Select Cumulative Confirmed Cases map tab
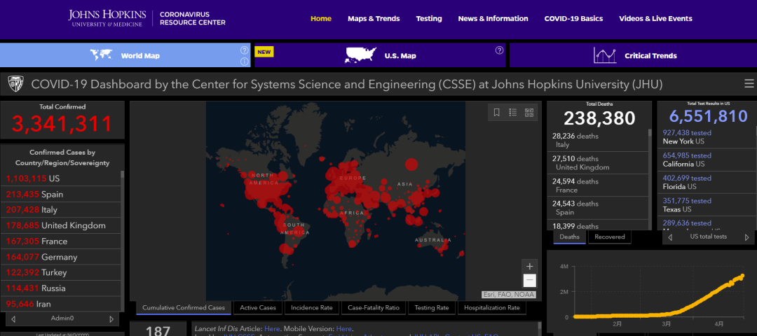 [184, 307]
